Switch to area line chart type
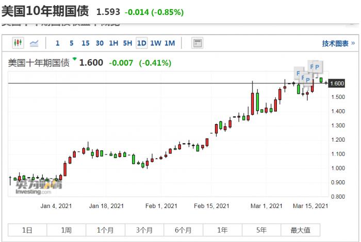 (x=35, y=43)
